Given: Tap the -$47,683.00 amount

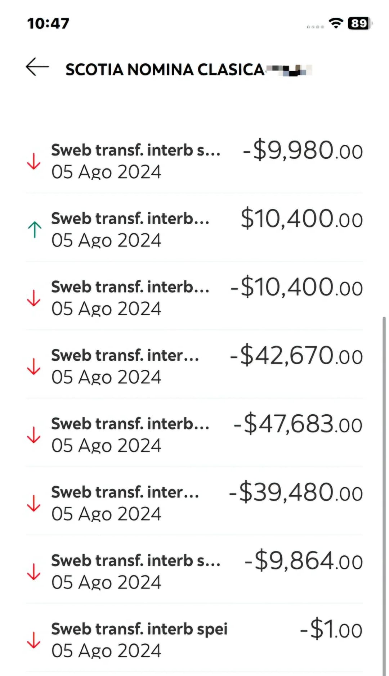Looking at the screenshot, I should click(x=298, y=424).
